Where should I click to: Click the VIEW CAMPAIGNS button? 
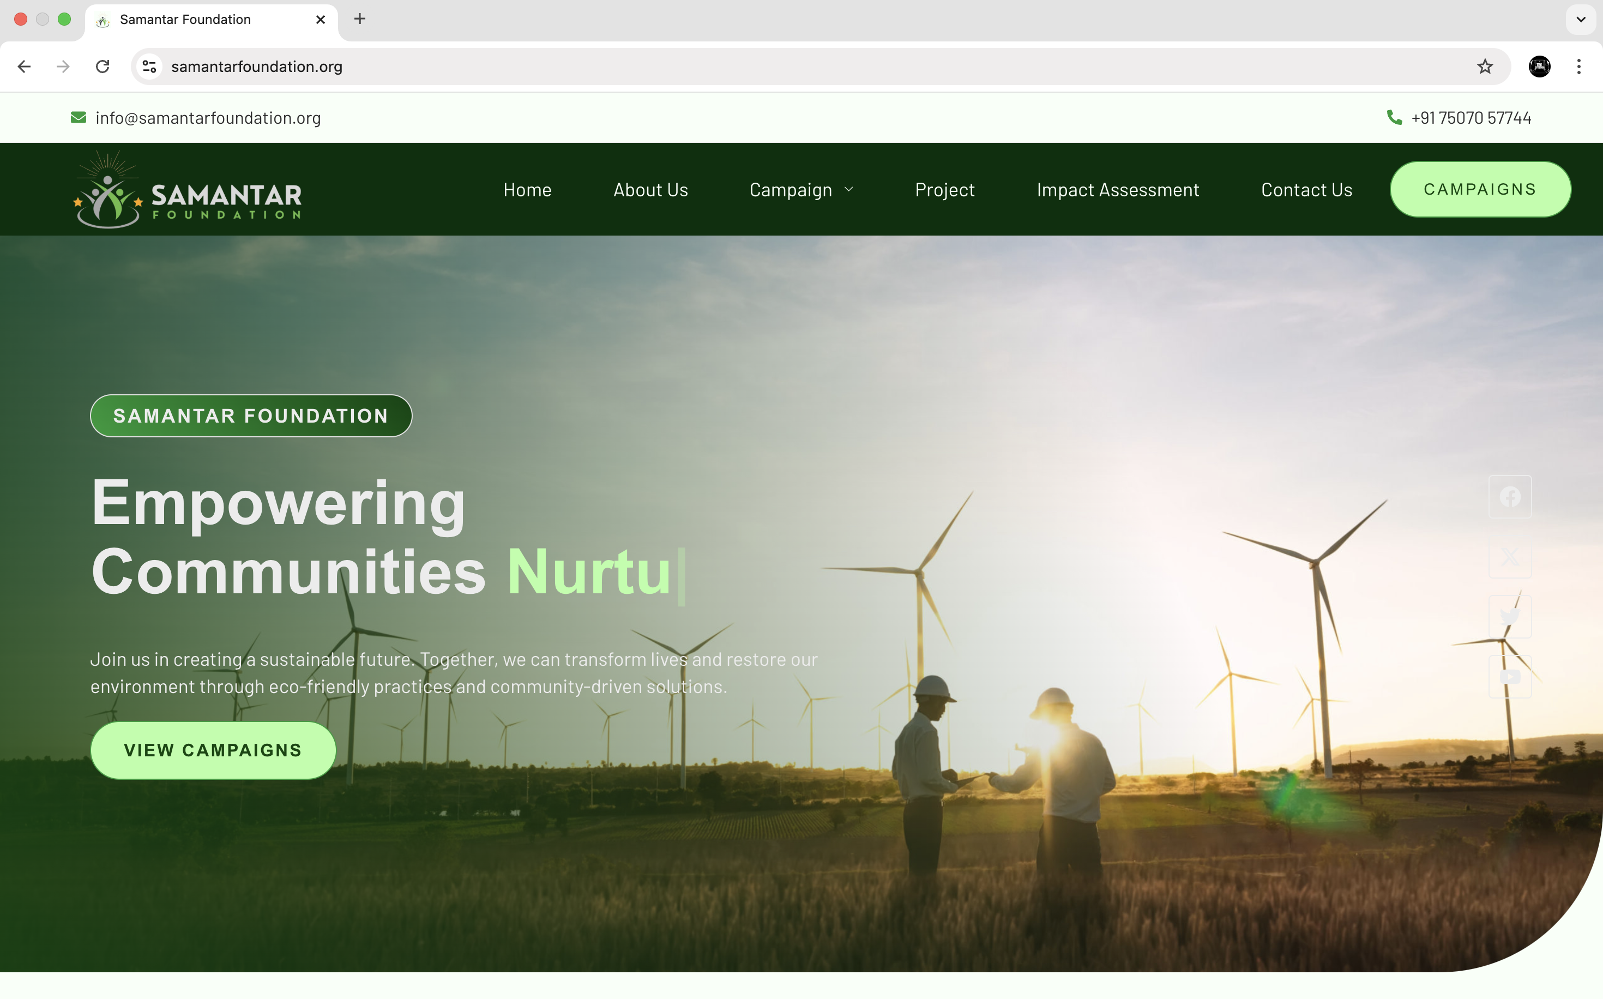click(213, 750)
